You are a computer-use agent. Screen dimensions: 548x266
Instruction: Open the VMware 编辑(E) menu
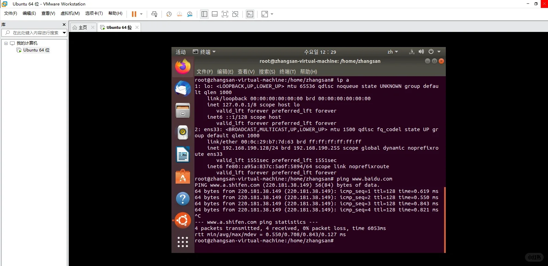(29, 13)
